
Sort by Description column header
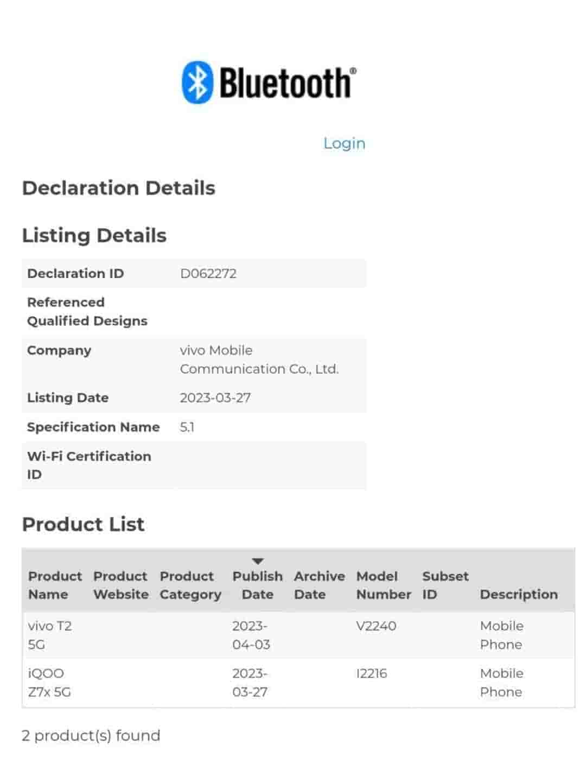coord(518,594)
